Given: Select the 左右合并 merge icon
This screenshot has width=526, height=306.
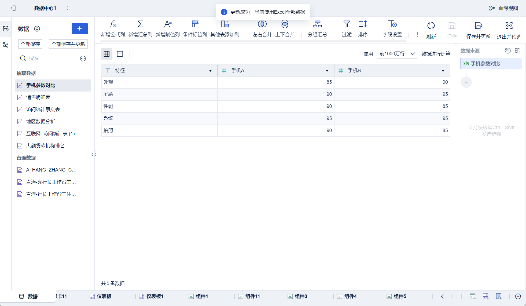Looking at the screenshot, I should (262, 24).
